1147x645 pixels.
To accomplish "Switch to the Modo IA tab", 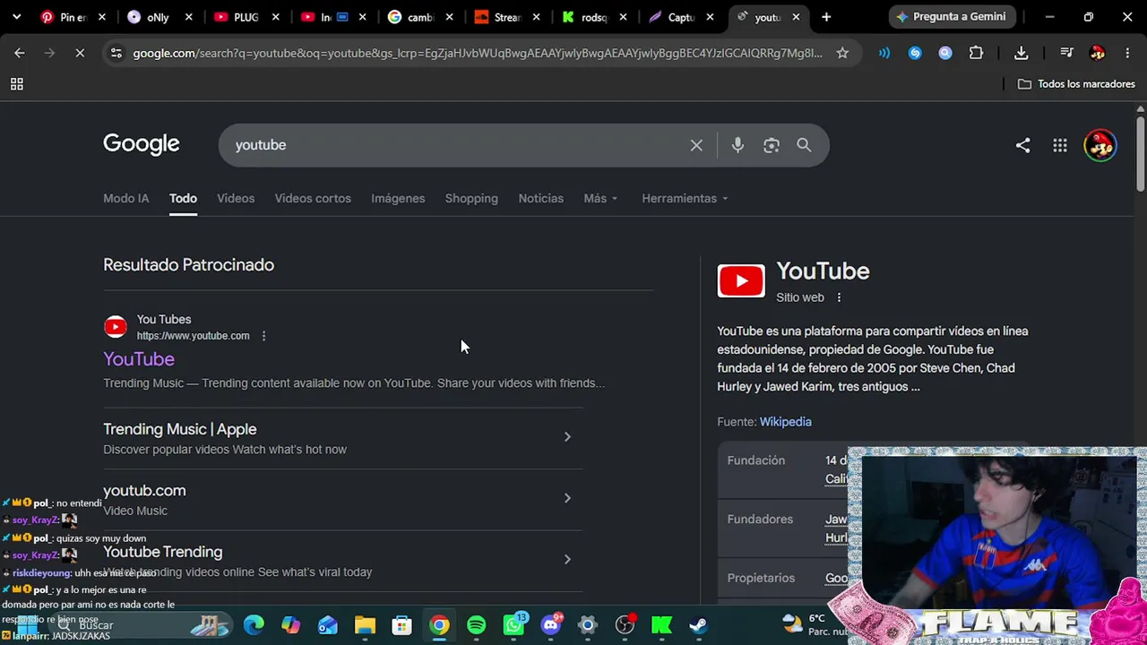I will [125, 198].
